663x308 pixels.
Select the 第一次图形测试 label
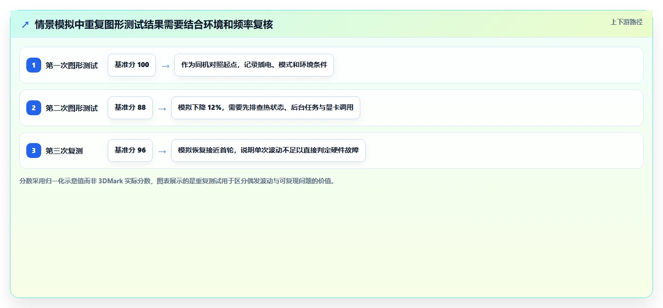point(71,65)
